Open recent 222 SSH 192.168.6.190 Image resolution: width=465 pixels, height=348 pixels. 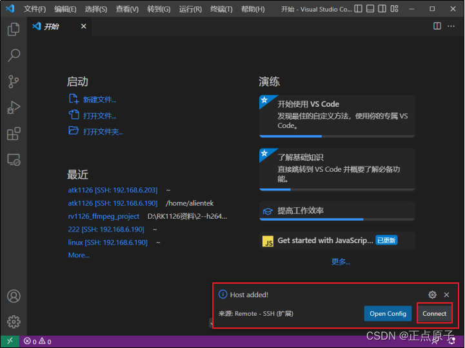pyautogui.click(x=106, y=229)
